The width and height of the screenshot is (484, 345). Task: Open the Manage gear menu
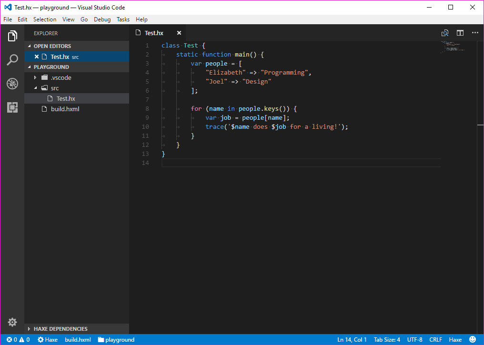[x=12, y=322]
